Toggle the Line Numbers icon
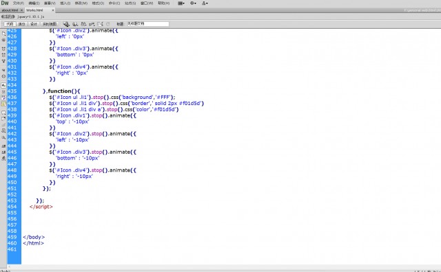The height and width of the screenshot is (272, 441). pos(3,85)
